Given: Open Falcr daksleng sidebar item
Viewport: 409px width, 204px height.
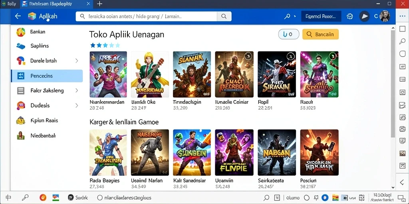Looking at the screenshot, I should [x=47, y=90].
